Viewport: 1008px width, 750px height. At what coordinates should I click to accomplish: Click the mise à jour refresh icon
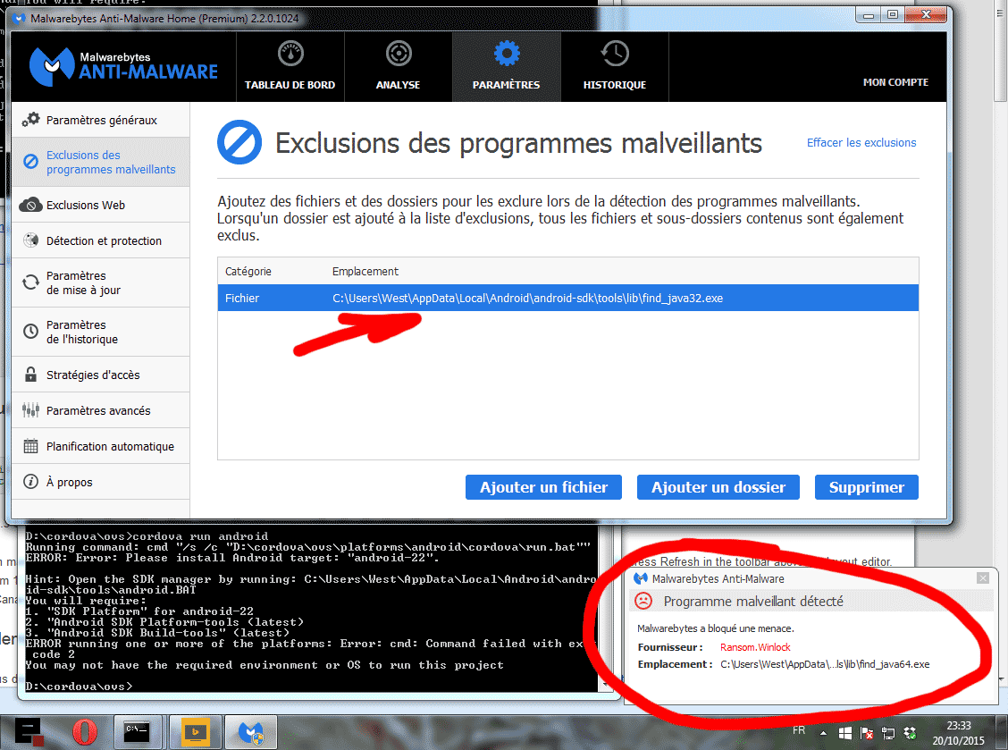(31, 282)
